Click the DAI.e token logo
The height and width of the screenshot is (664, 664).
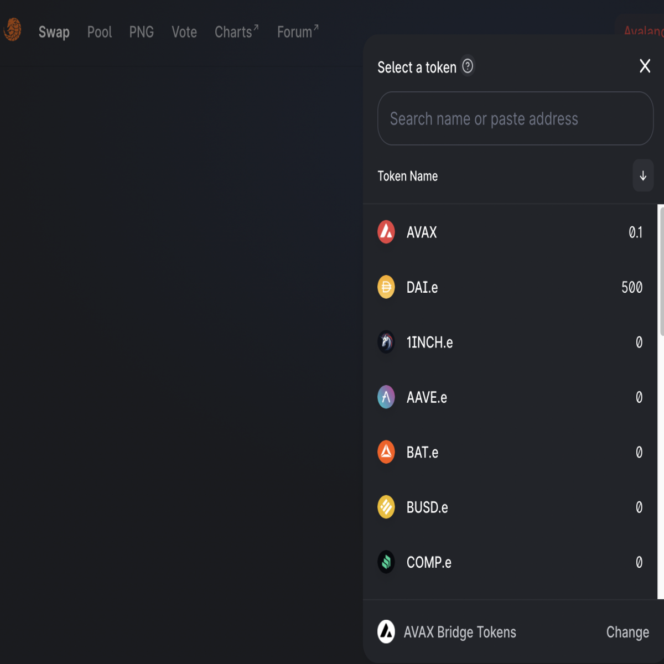pos(386,287)
